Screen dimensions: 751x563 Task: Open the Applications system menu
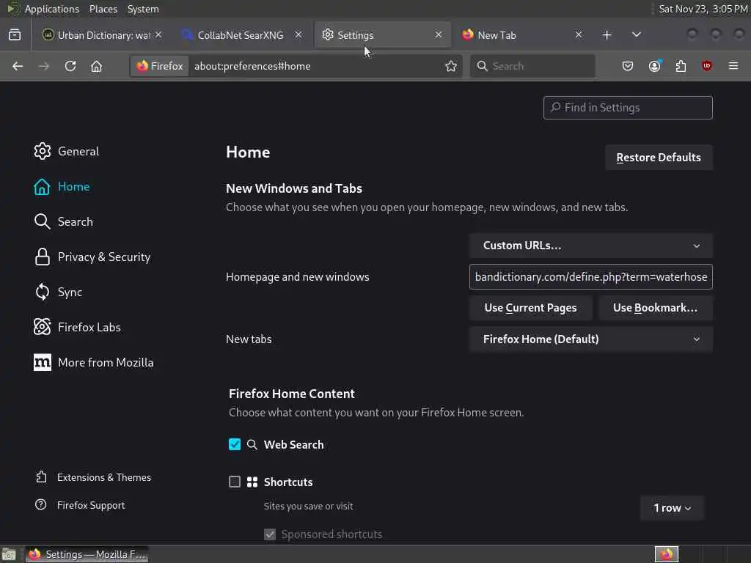[52, 9]
